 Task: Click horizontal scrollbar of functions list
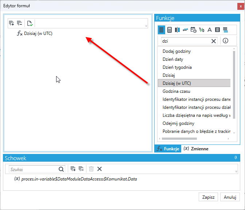(x=179, y=139)
